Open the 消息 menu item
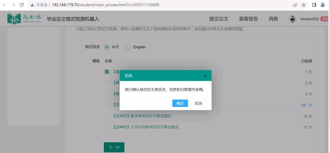This screenshot has width=330, height=153. pos(273,19)
